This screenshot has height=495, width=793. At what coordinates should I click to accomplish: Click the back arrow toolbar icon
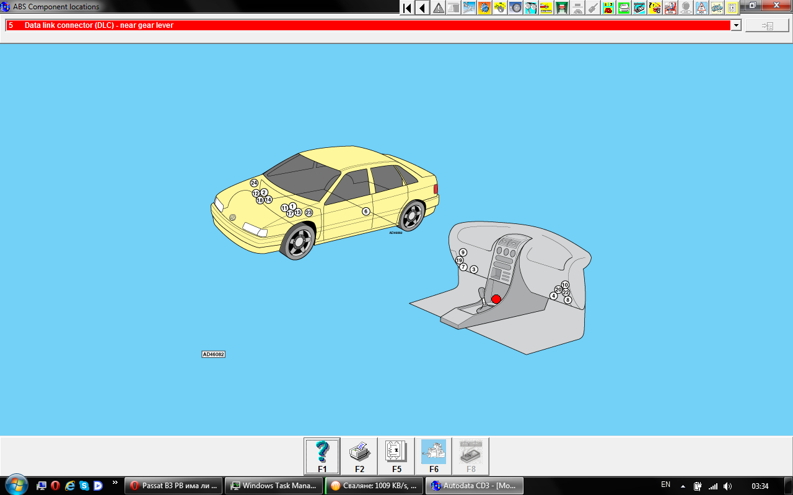pyautogui.click(x=423, y=8)
